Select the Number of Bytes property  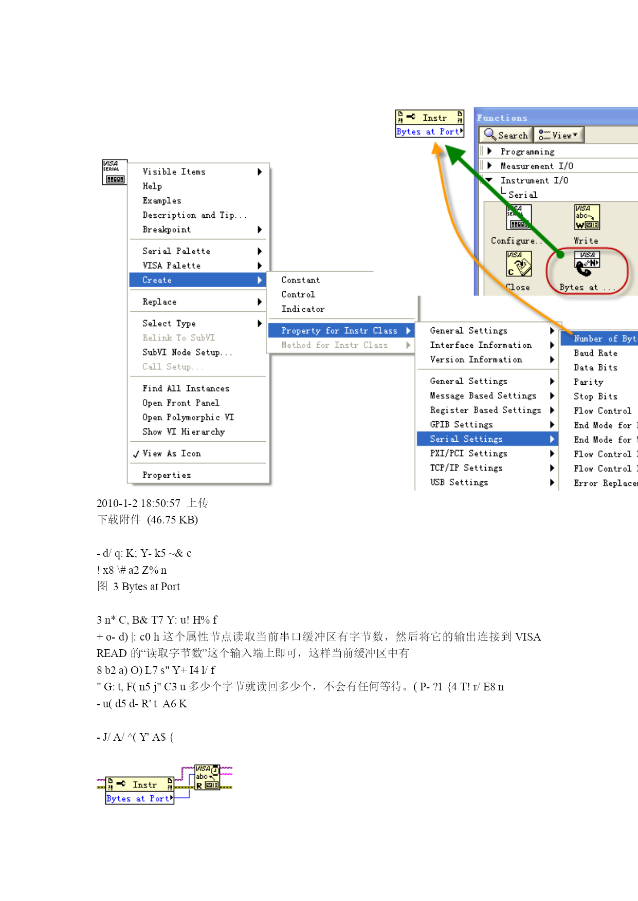click(x=599, y=338)
